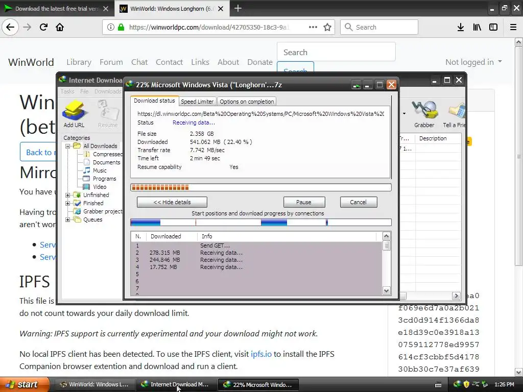Screen dimensions: 523x392
Task: Switch to Internet Download Manager taskbar button
Action: [176, 384]
